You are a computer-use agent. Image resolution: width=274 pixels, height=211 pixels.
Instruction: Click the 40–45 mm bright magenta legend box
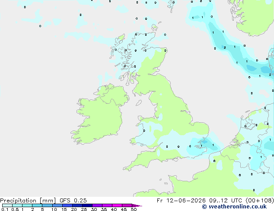(x=117, y=205)
